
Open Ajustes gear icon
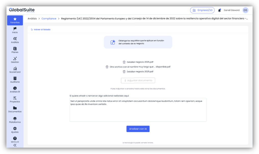tap(15, 129)
